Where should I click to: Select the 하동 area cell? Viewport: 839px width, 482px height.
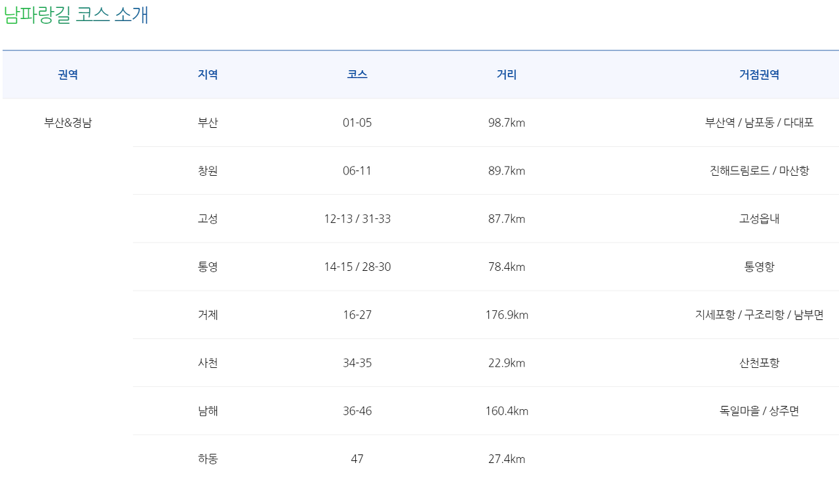[208, 458]
